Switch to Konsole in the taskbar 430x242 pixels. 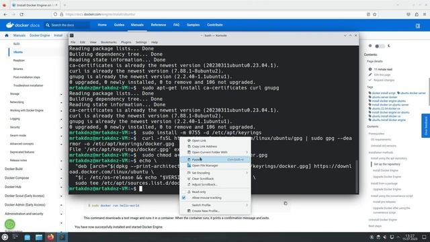coord(62,237)
